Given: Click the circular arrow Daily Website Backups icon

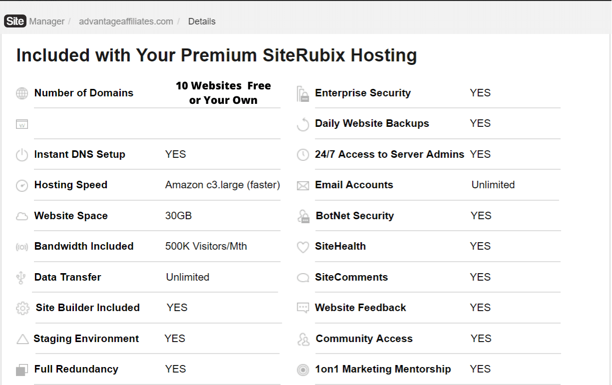Looking at the screenshot, I should click(303, 124).
